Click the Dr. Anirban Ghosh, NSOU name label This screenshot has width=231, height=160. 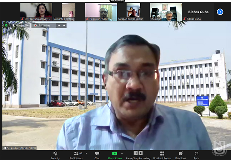pyautogui.click(x=21, y=148)
